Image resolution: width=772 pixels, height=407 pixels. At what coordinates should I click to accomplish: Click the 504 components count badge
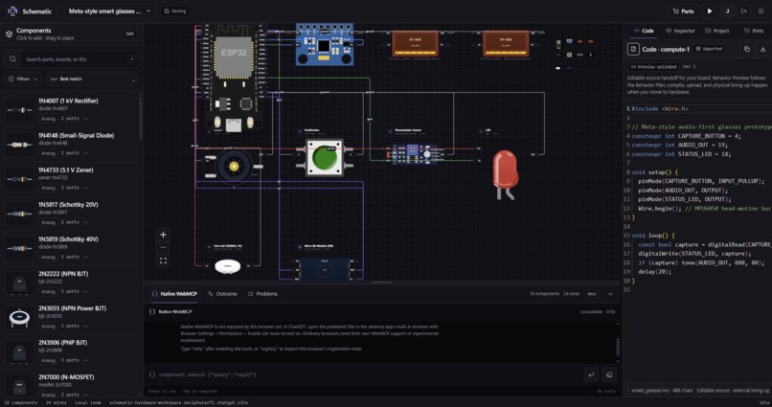click(129, 34)
